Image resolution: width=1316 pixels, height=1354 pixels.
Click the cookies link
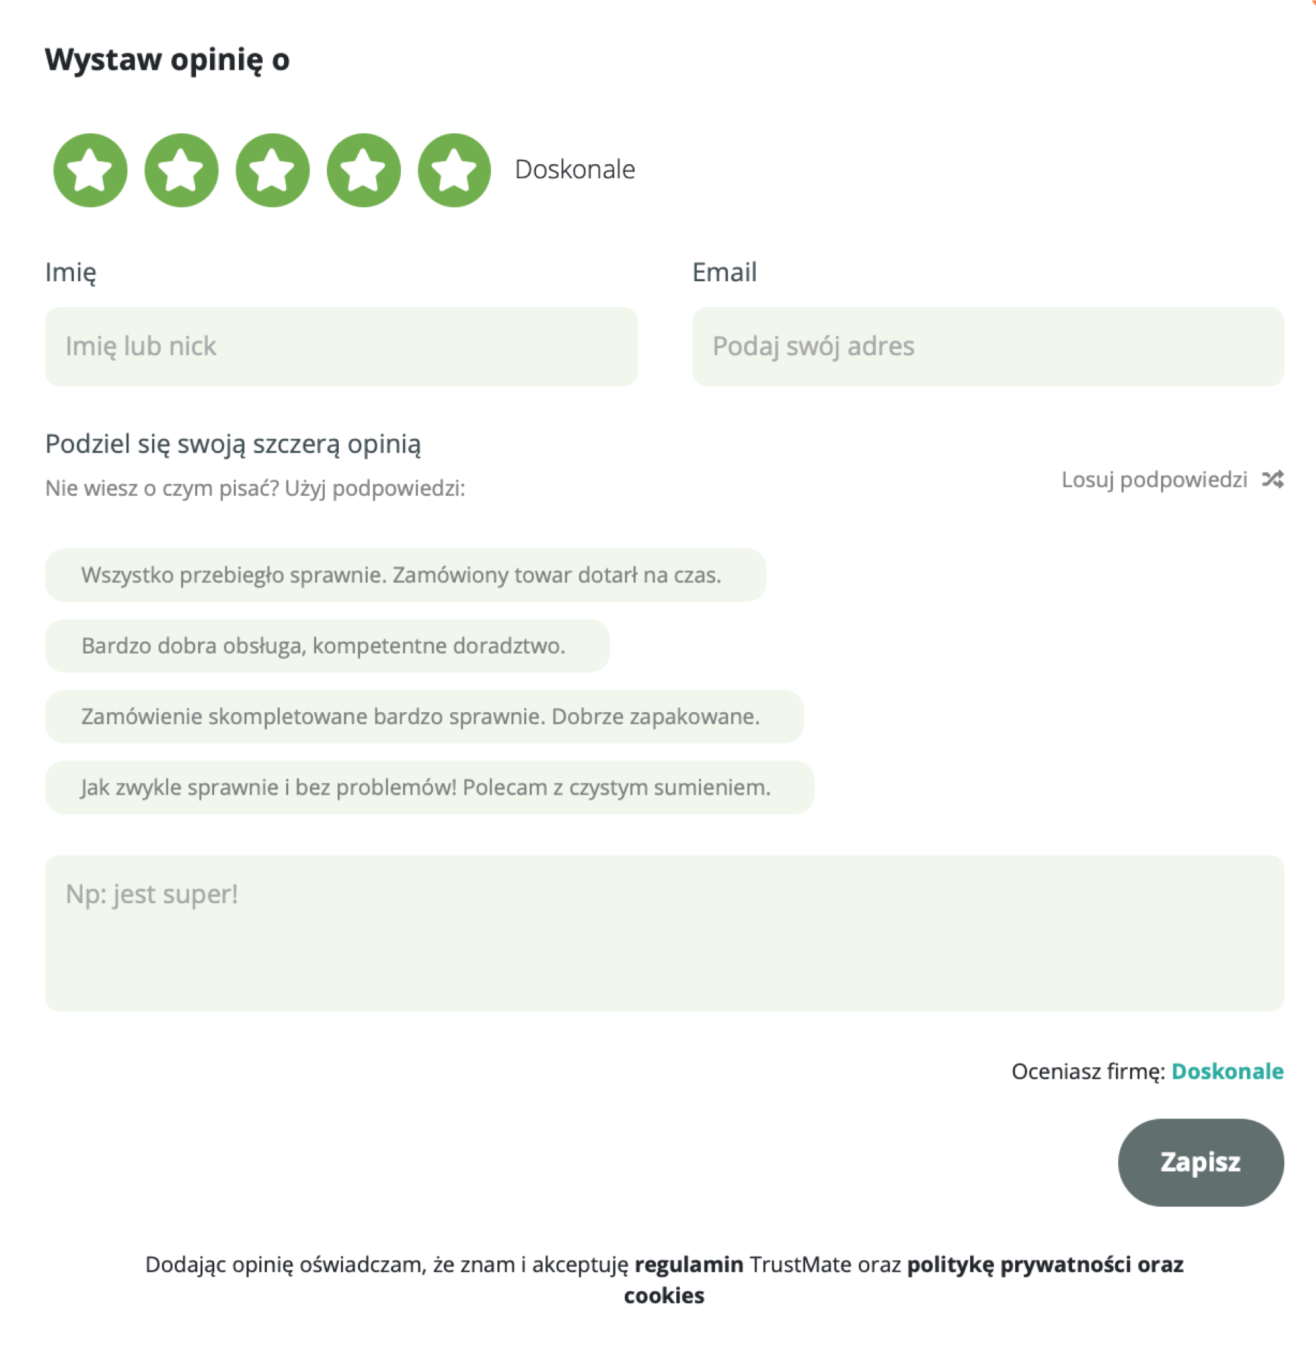[664, 1296]
